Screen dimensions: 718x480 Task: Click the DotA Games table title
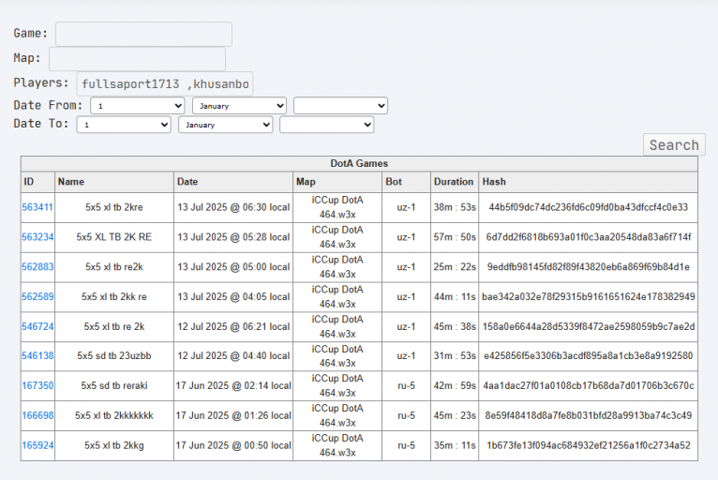(x=359, y=163)
